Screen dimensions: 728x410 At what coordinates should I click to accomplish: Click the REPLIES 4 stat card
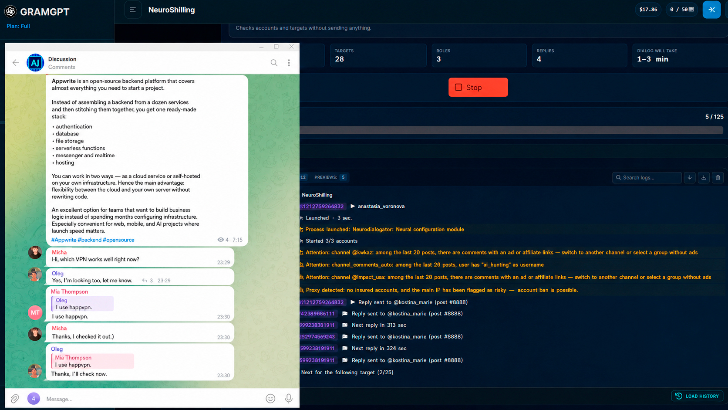[x=579, y=55]
